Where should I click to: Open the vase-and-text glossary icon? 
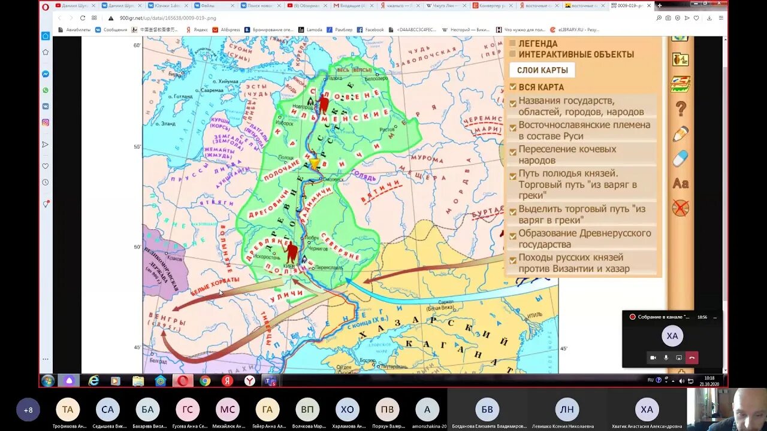click(x=681, y=59)
